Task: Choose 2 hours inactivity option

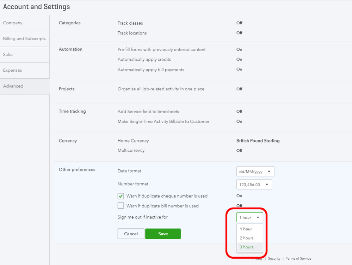Action: [x=247, y=238]
